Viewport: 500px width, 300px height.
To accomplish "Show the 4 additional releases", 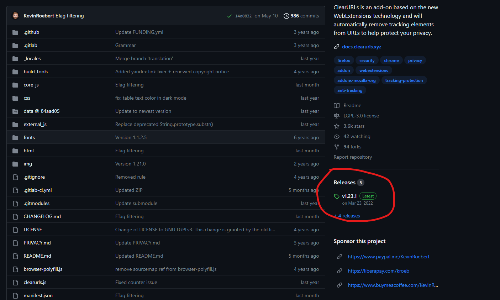I will click(x=347, y=216).
